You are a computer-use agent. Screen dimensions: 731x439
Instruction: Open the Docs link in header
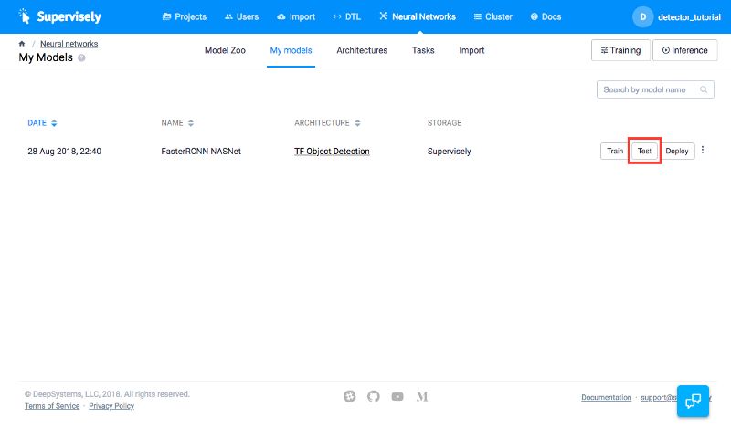(546, 16)
